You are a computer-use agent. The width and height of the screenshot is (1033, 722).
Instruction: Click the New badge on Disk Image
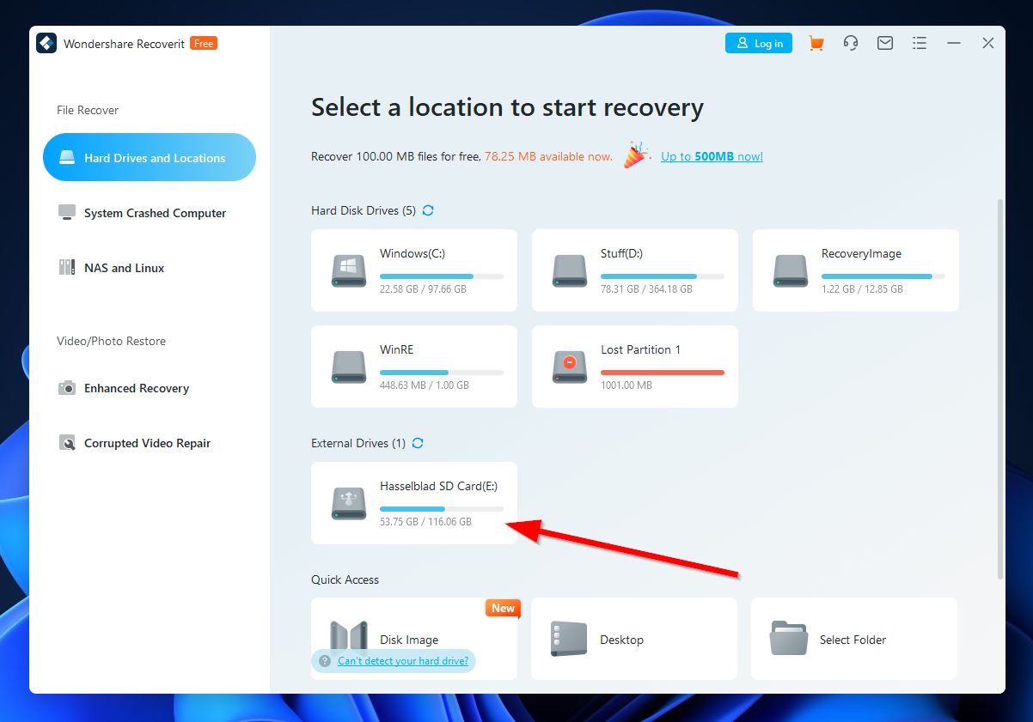(503, 608)
